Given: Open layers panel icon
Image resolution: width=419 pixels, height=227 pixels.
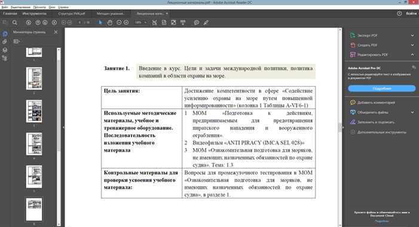Looking at the screenshot, I should [5, 50].
